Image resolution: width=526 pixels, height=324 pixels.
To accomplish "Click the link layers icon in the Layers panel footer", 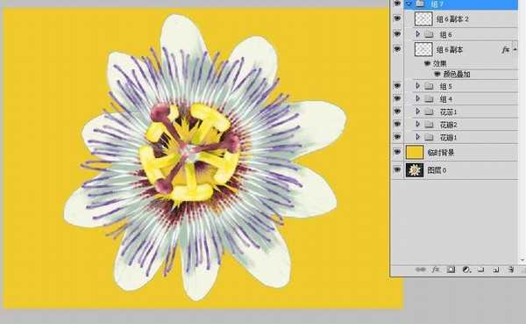I will point(420,270).
